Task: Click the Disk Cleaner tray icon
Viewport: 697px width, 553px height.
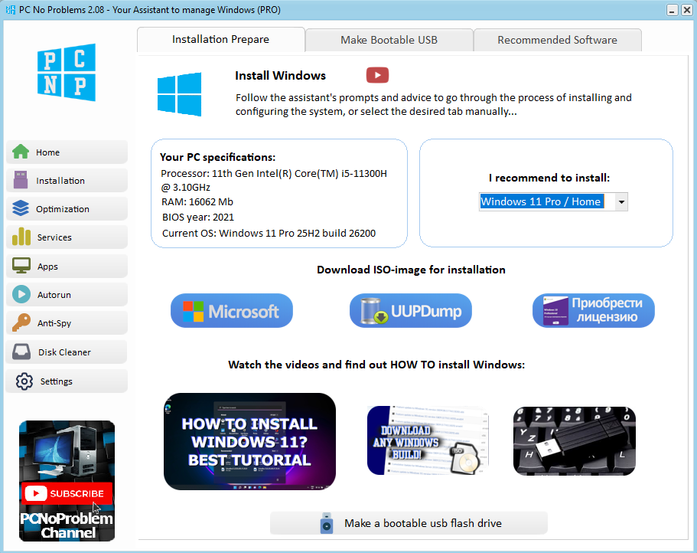Action: point(21,352)
